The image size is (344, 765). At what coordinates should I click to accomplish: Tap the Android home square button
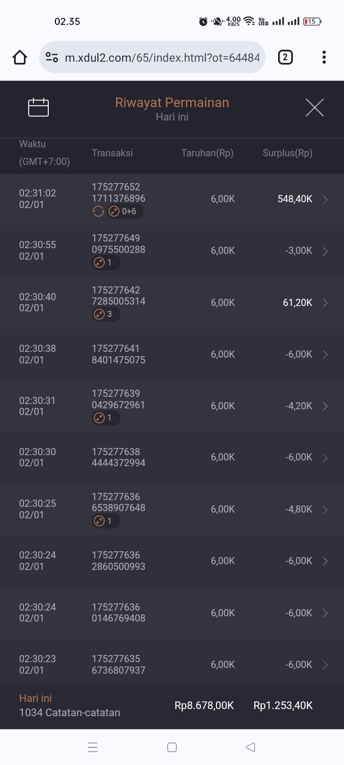pos(172,747)
